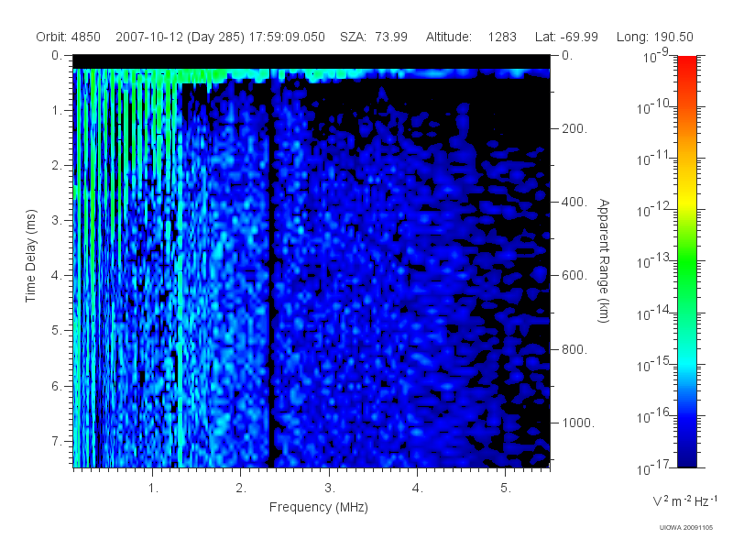Click the '200.' Apparent Range tick label
Image resolution: width=733 pixels, height=550 pixels.
click(x=574, y=128)
